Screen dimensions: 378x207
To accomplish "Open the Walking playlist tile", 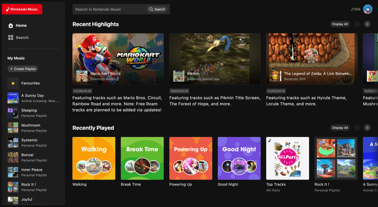I will pyautogui.click(x=94, y=158).
